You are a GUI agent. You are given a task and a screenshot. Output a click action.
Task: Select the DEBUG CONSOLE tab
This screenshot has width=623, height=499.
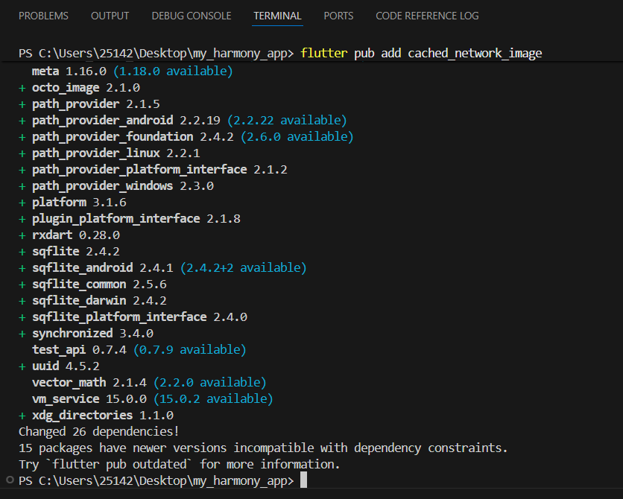(x=191, y=16)
